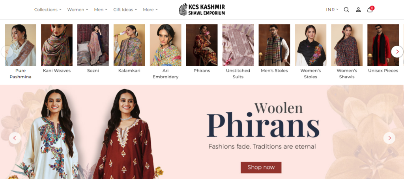Open the shopping bag cart icon

click(370, 9)
